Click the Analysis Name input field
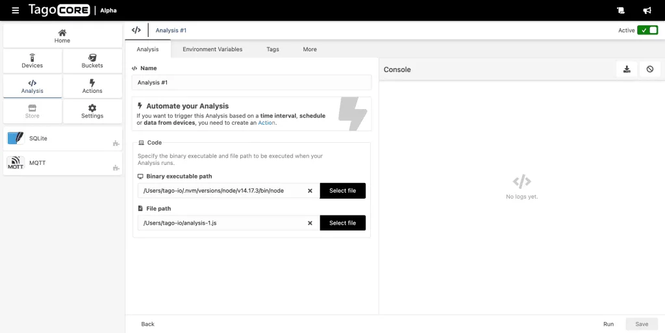Viewport: 665px width, 333px height. [251, 82]
